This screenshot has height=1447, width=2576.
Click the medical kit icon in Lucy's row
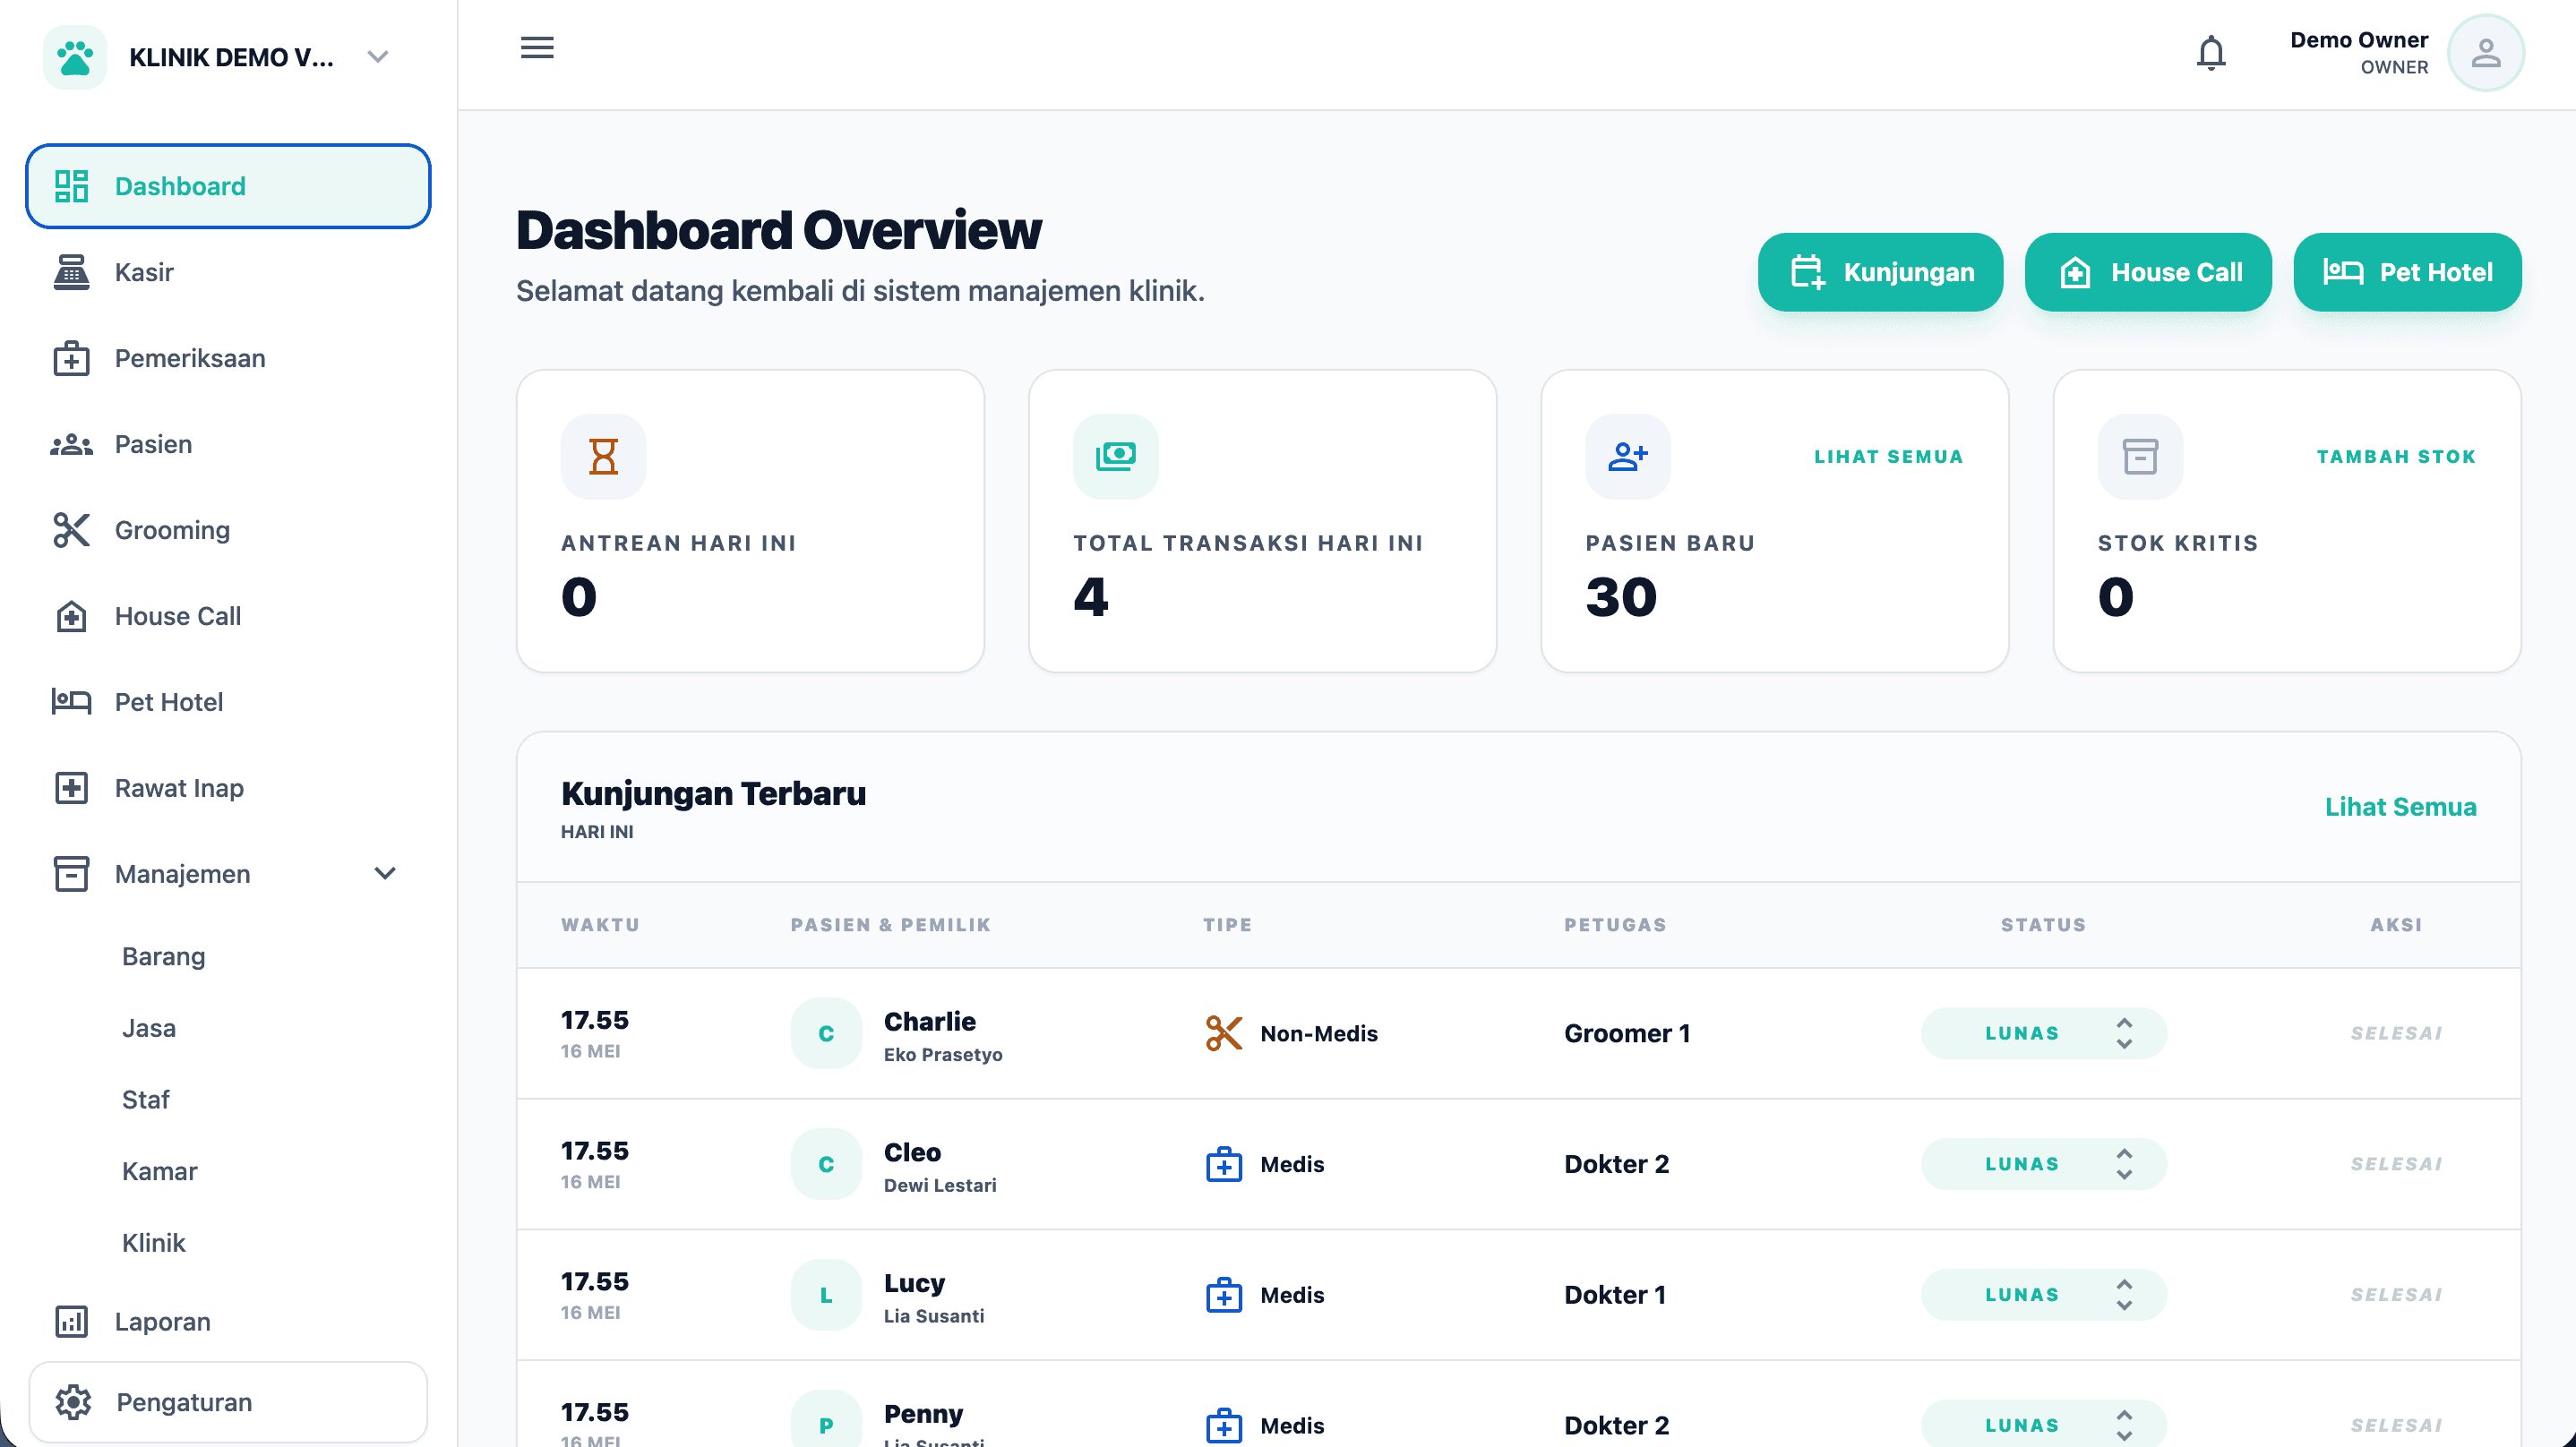(1224, 1295)
